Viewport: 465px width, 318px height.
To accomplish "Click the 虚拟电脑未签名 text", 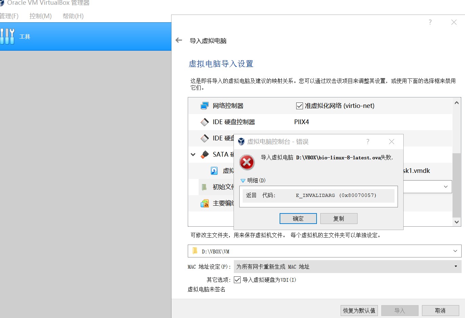I will (206, 289).
